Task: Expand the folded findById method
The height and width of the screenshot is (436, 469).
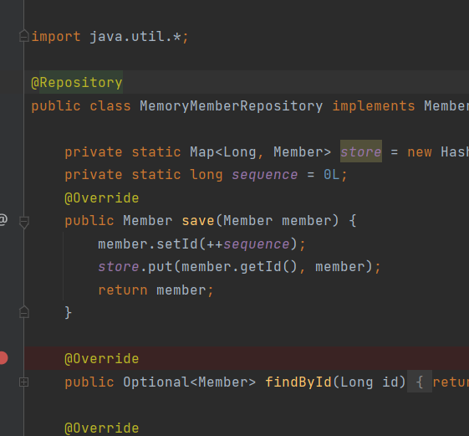Action: pyautogui.click(x=24, y=382)
